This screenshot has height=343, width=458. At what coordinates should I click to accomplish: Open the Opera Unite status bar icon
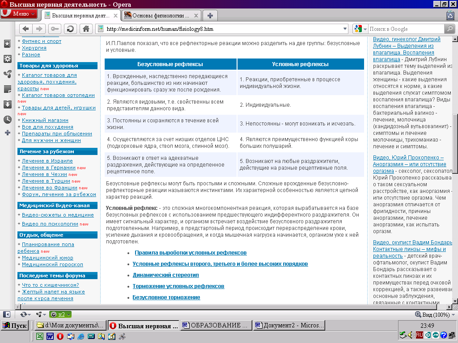(x=39, y=314)
